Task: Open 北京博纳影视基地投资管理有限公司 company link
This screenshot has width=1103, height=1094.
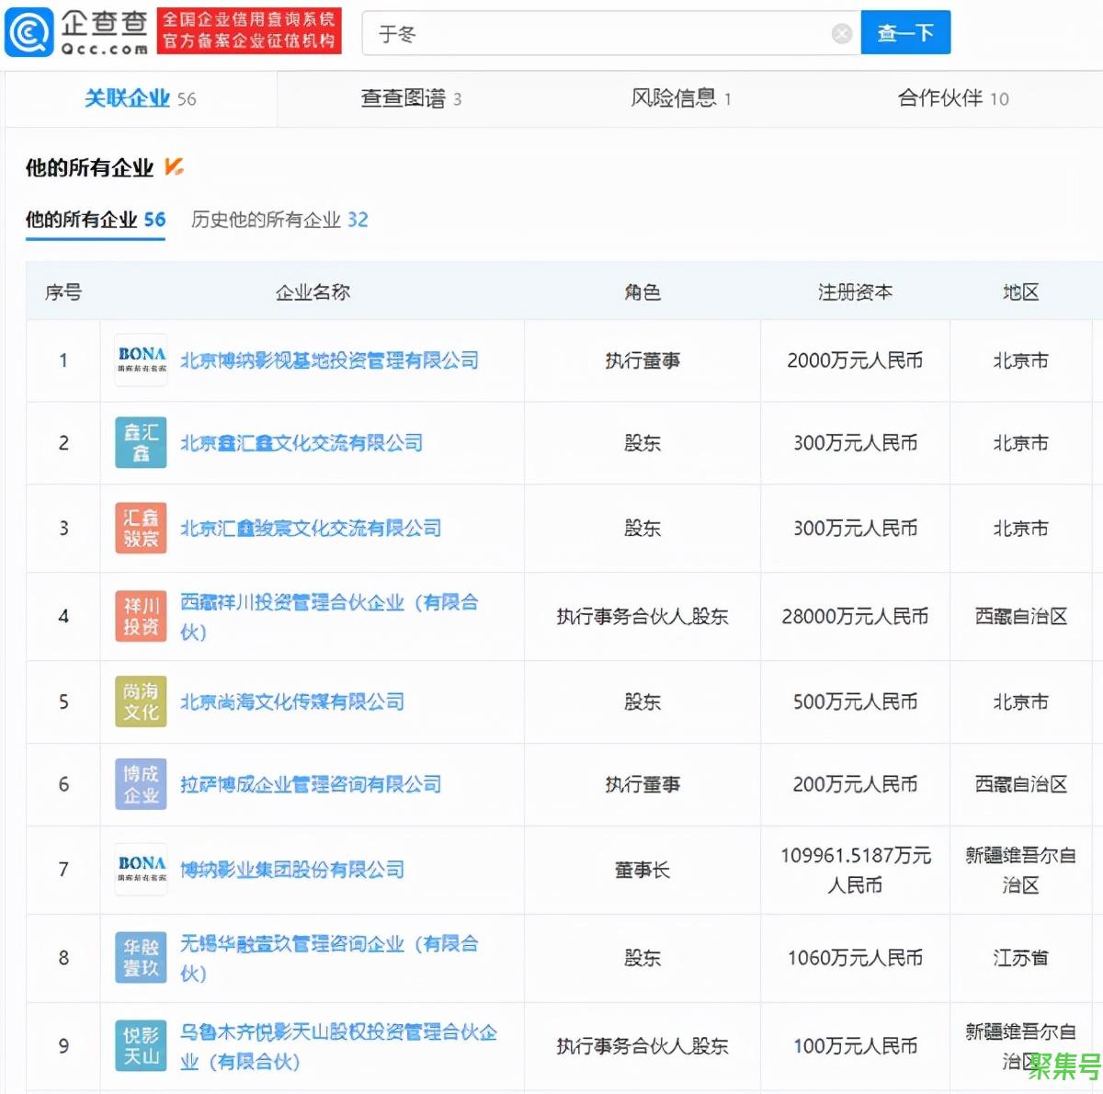Action: point(329,360)
